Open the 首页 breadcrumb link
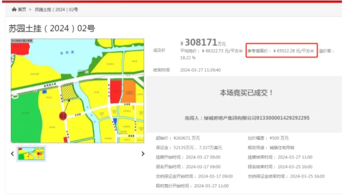344x196 pixels. [x=22, y=10]
